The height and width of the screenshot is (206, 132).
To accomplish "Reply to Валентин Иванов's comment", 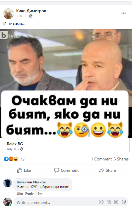I will click(x=29, y=193).
